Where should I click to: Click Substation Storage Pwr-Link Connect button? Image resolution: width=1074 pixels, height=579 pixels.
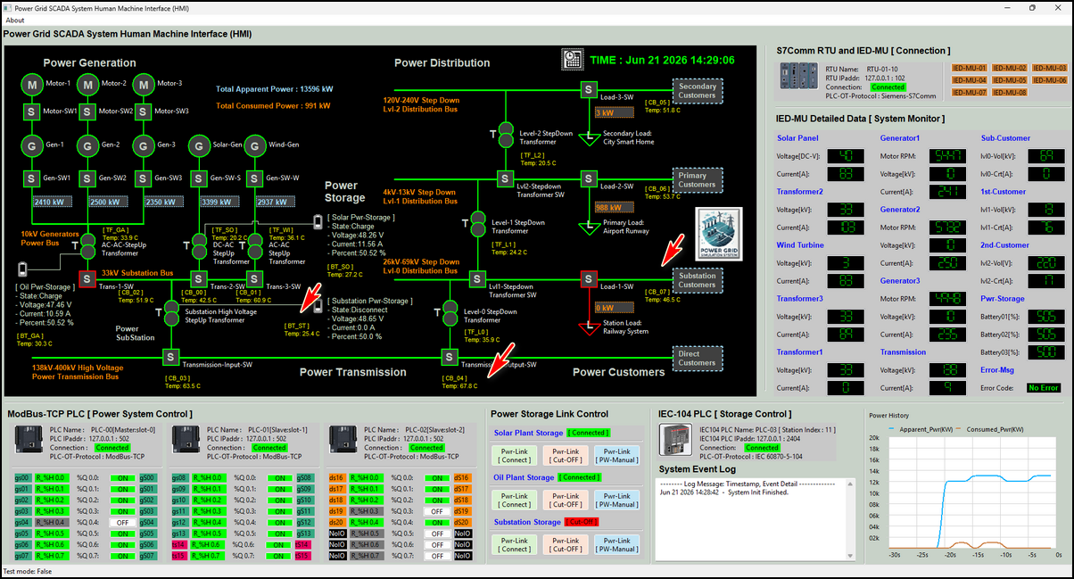click(x=515, y=544)
